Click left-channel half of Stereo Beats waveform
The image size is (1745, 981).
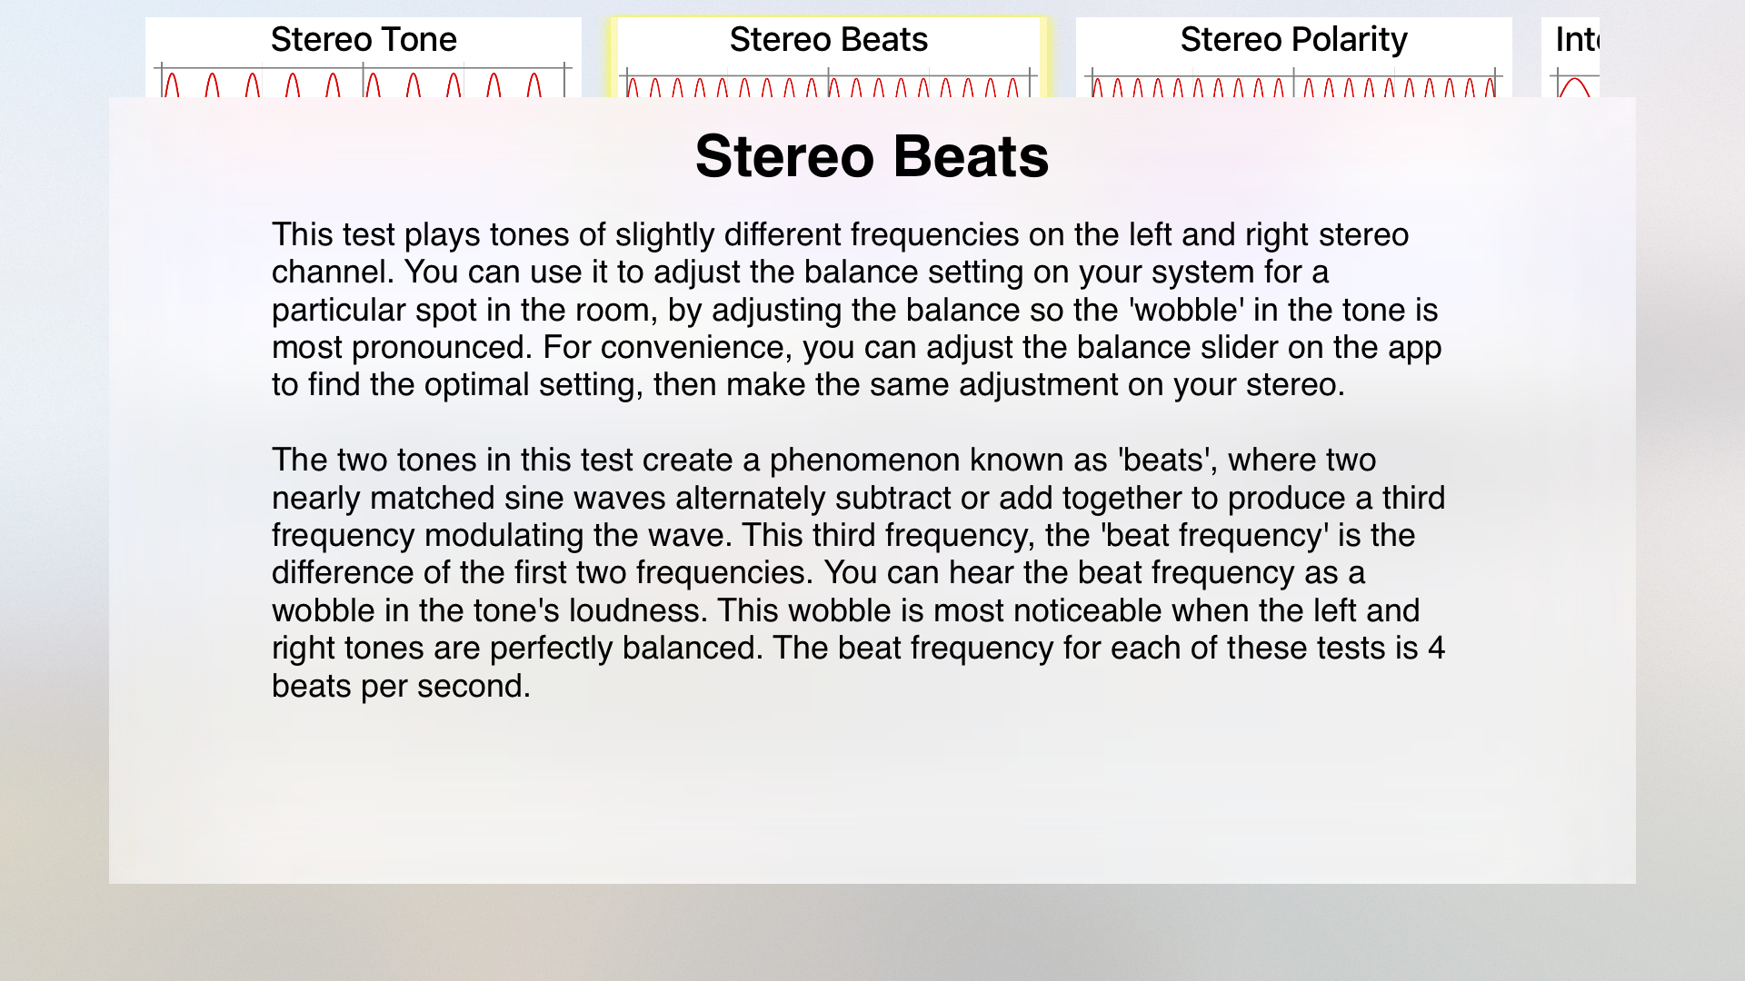(x=727, y=84)
